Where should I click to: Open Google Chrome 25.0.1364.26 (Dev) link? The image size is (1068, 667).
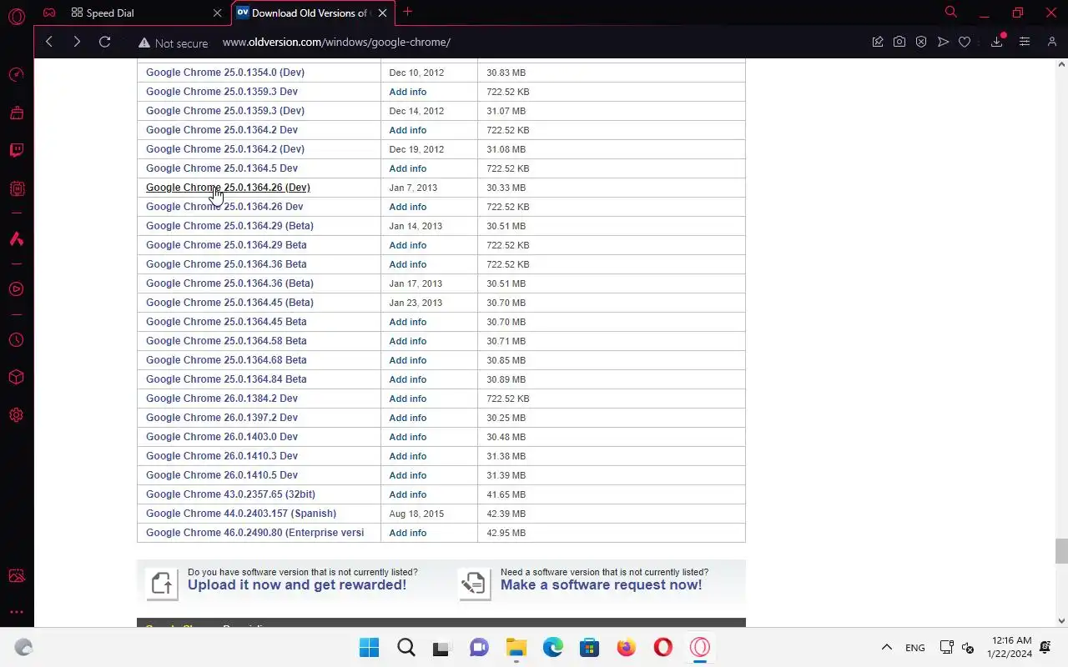point(228,188)
